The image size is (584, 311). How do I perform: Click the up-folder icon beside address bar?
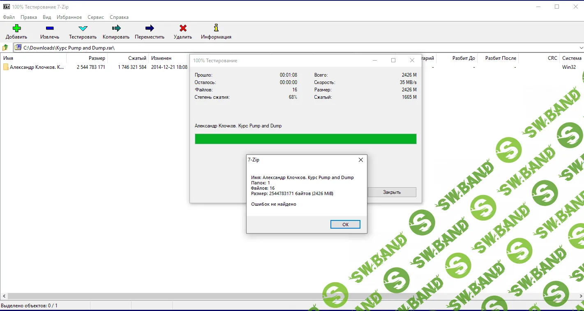pyautogui.click(x=5, y=48)
